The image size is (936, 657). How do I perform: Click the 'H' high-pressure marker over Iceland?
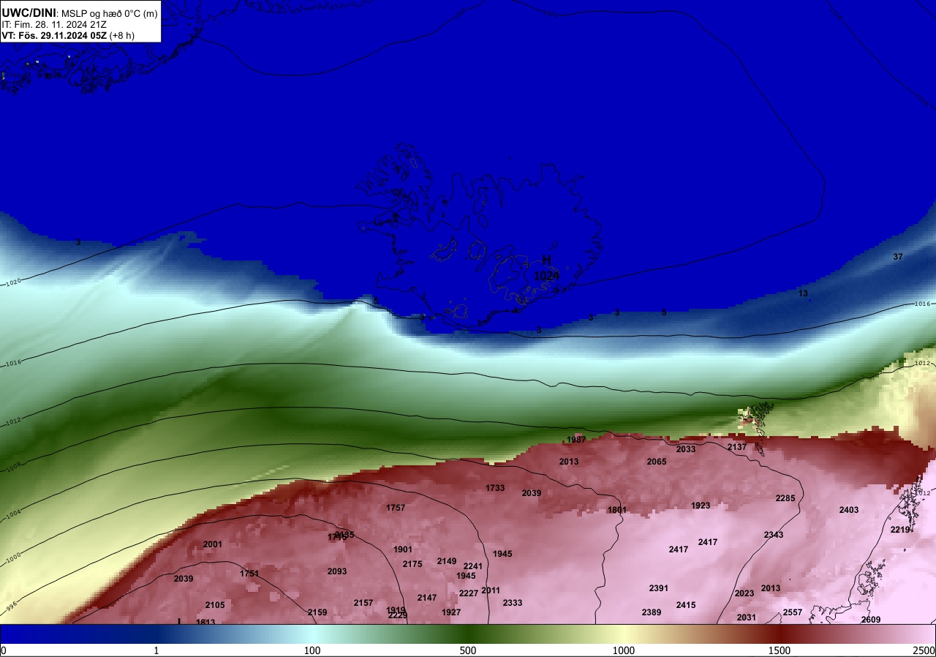pyautogui.click(x=546, y=260)
